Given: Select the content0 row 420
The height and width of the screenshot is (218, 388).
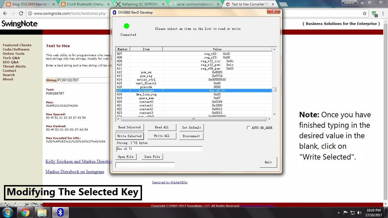Looking at the screenshot, I should point(194,102).
